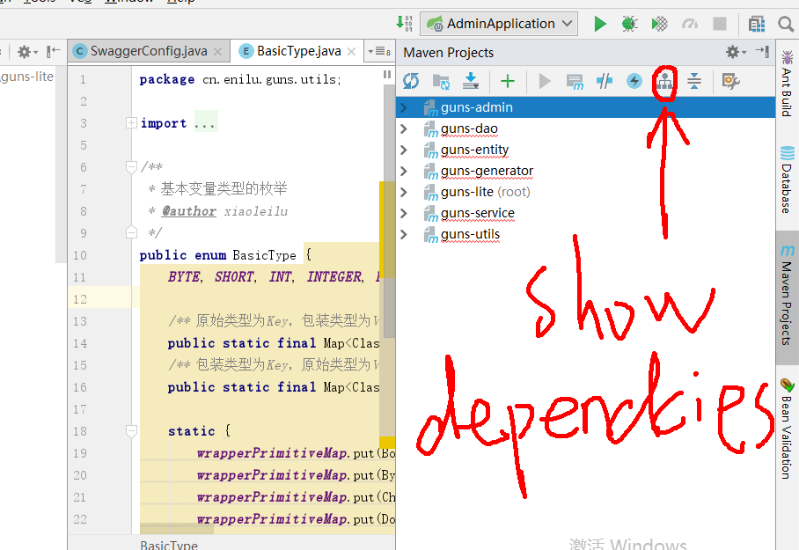Generate sources and update folders icon

[441, 81]
